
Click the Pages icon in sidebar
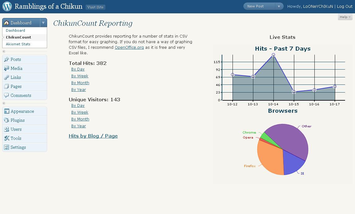7,86
